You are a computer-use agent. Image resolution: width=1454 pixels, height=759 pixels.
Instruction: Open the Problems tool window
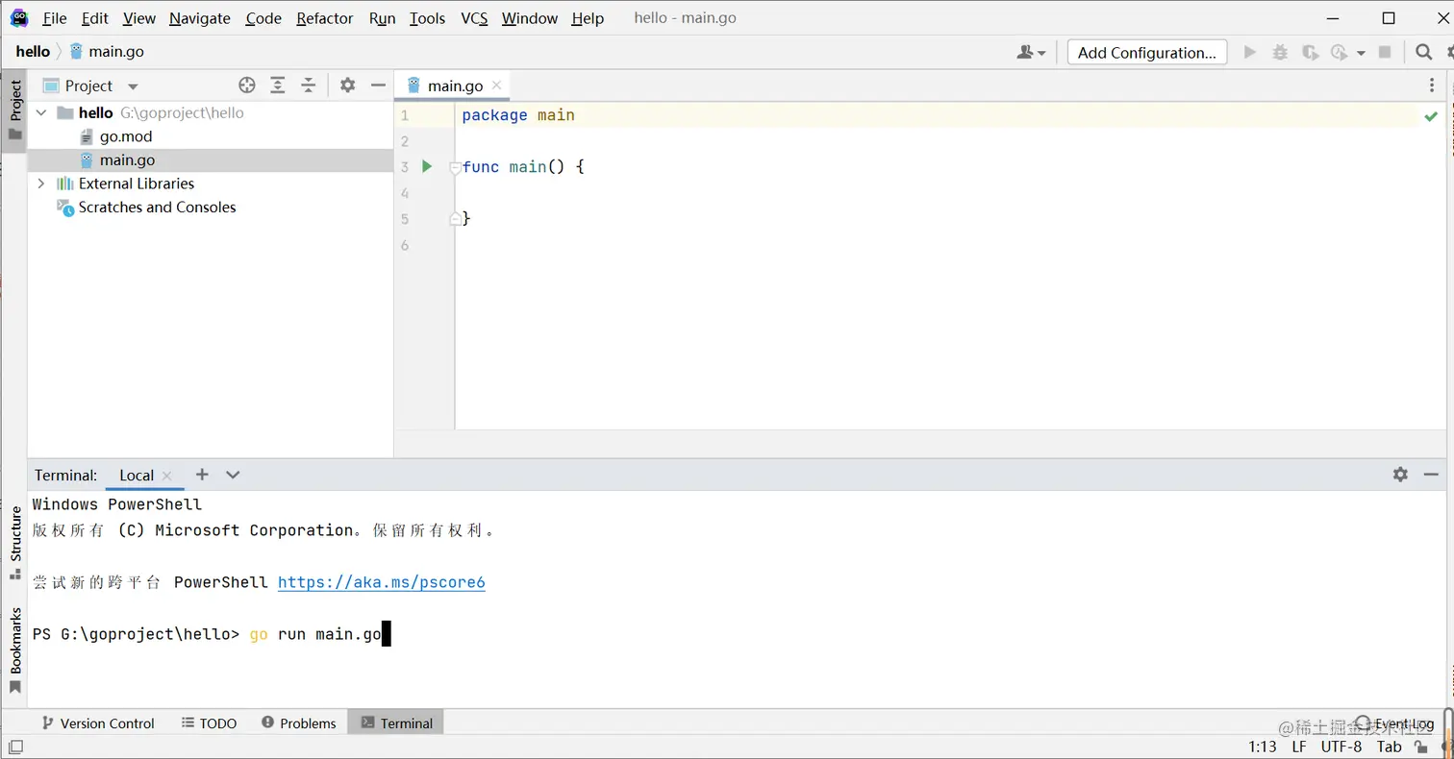(x=297, y=723)
